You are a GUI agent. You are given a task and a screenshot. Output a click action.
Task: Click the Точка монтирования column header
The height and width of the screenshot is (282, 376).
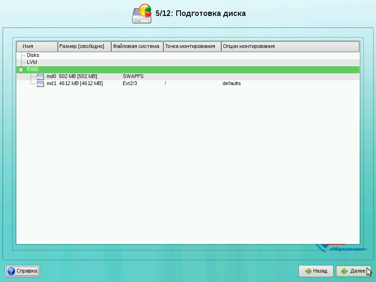click(x=192, y=47)
